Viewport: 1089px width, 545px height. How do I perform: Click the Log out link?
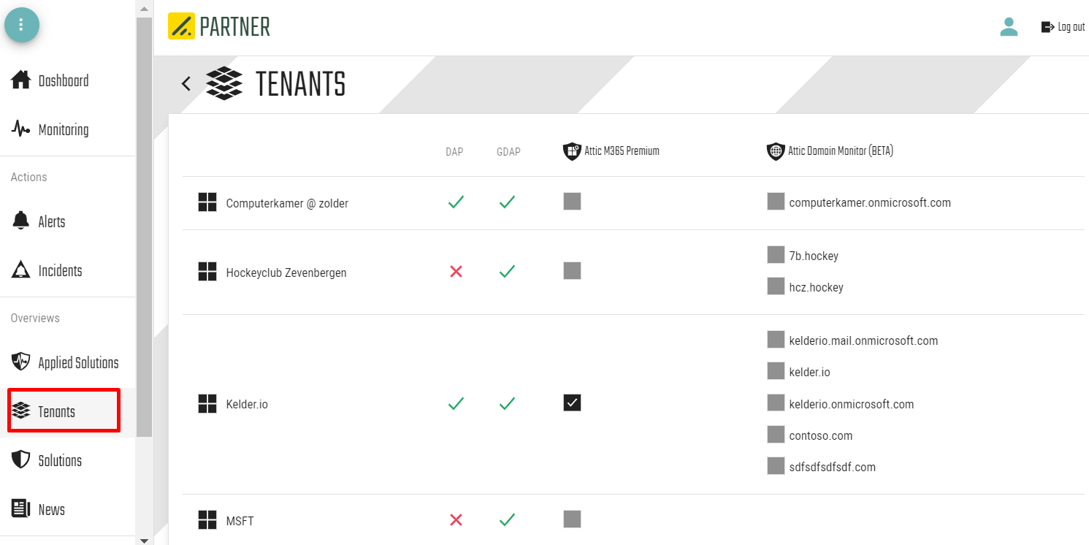(x=1063, y=27)
